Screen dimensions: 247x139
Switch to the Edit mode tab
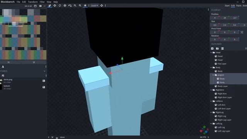click(x=233, y=6)
